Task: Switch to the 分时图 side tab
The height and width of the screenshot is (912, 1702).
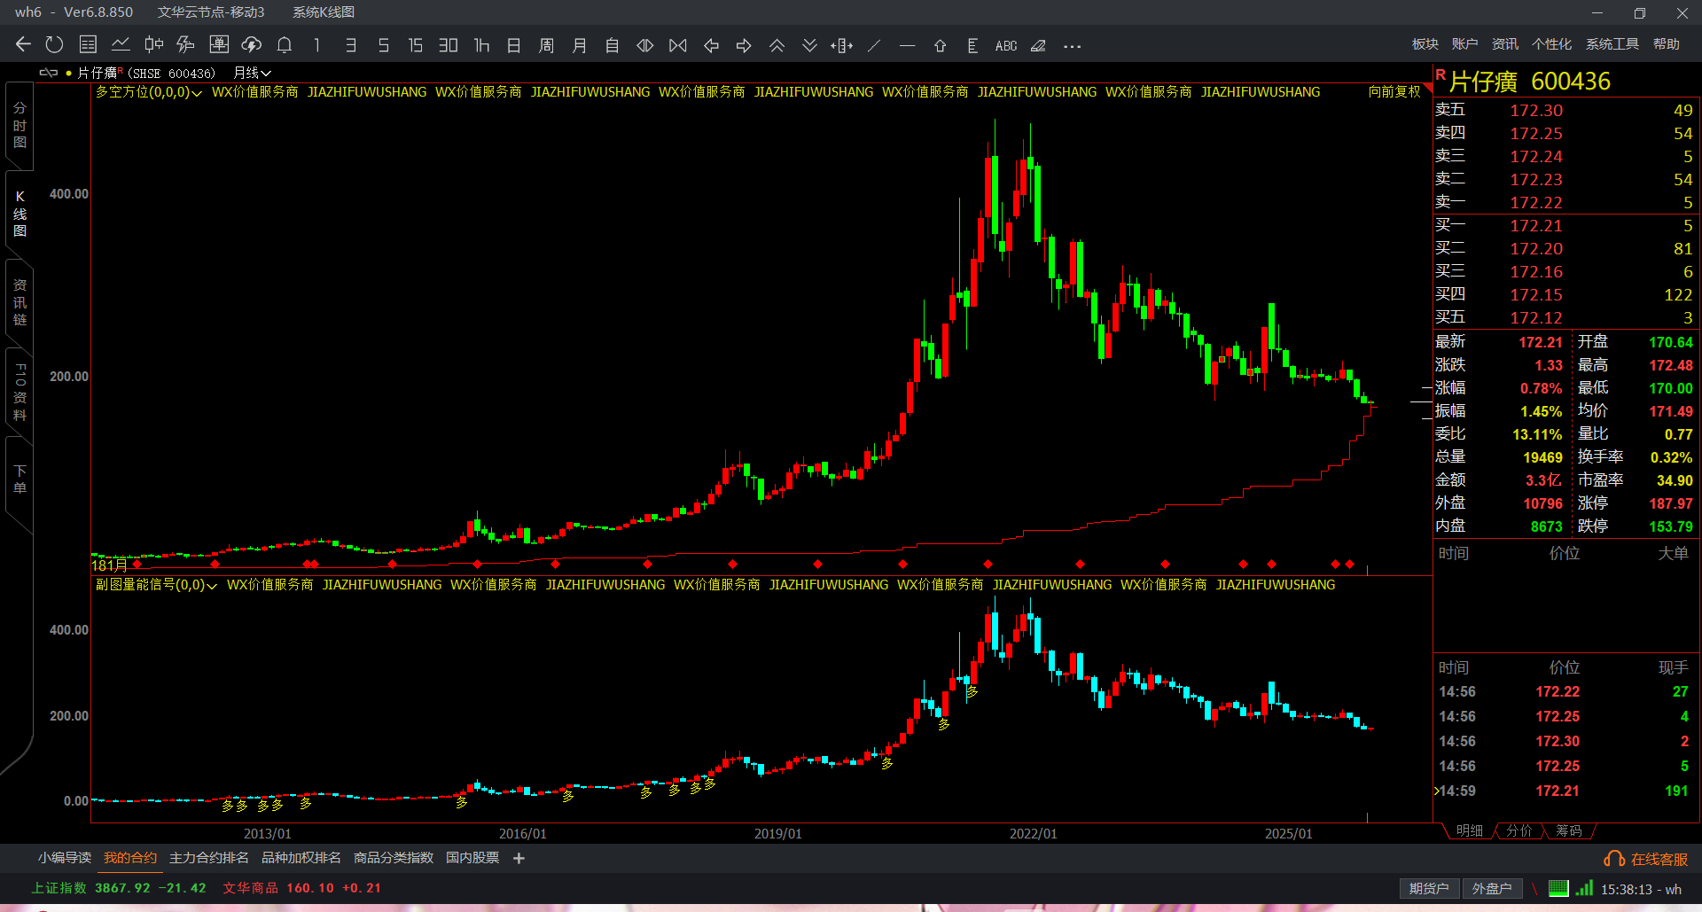Action: [x=20, y=125]
